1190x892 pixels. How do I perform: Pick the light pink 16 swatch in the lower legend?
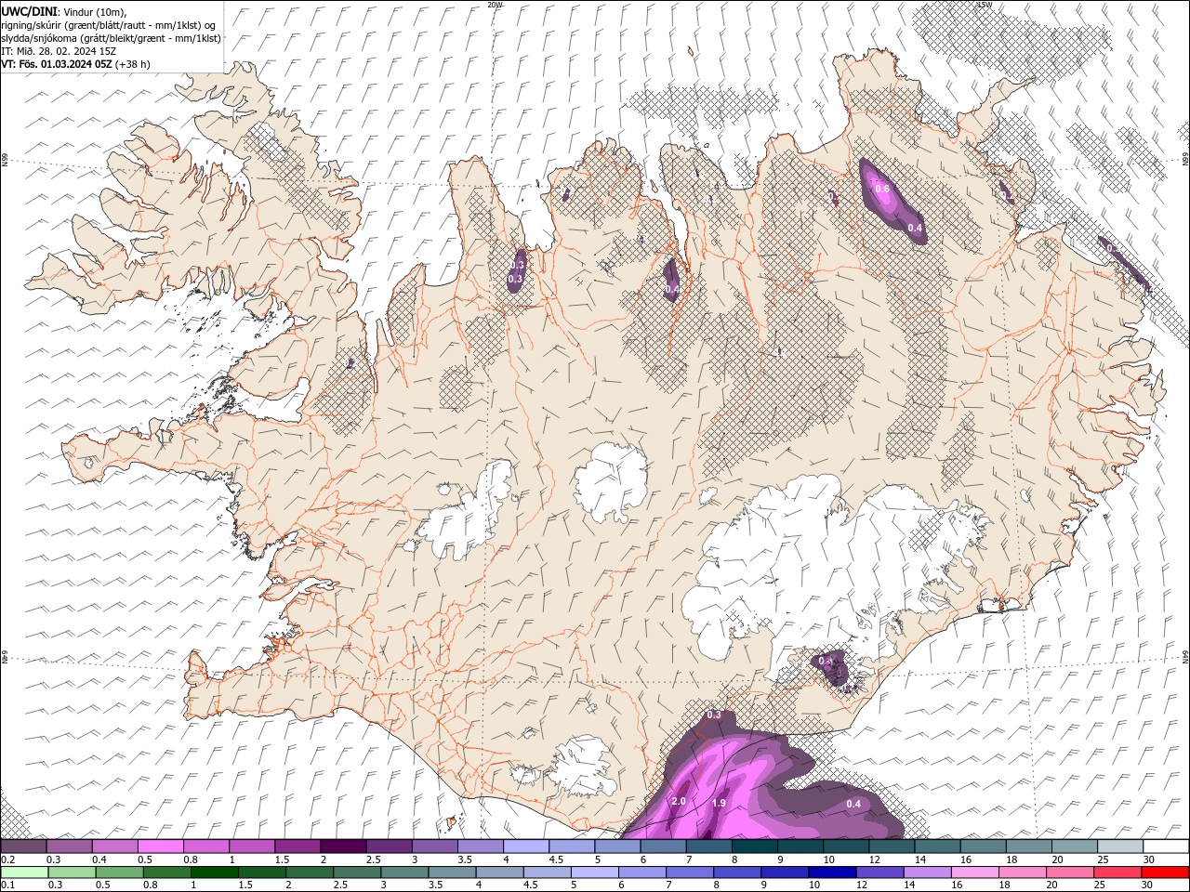973,872
